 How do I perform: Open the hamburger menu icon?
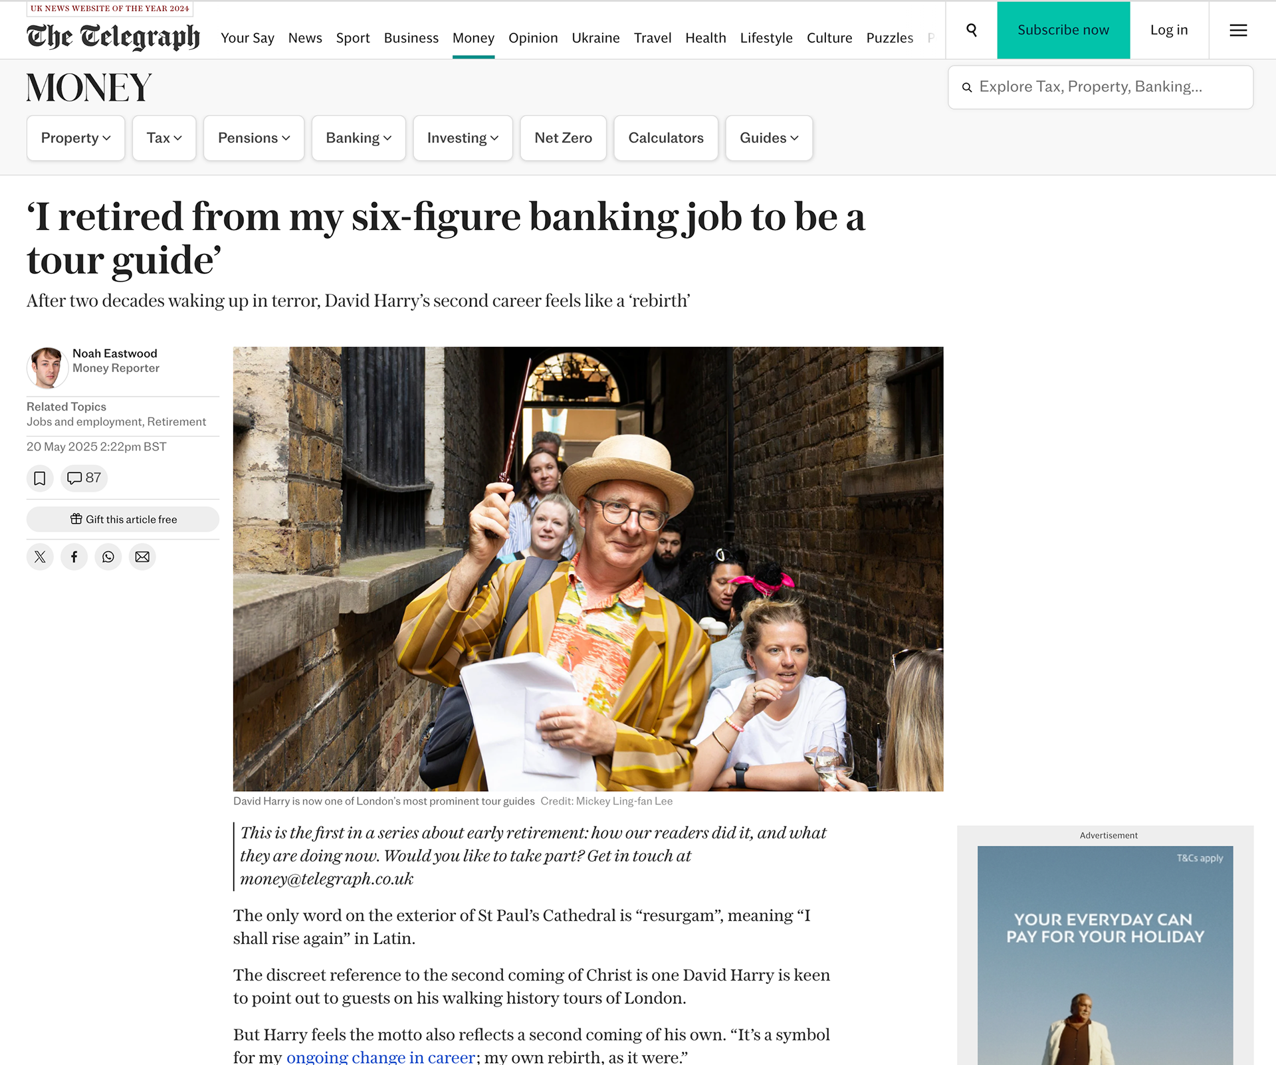click(x=1238, y=30)
